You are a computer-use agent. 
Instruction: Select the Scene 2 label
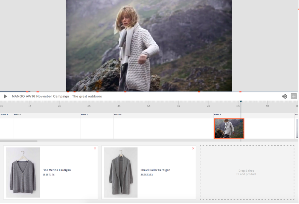(17, 115)
